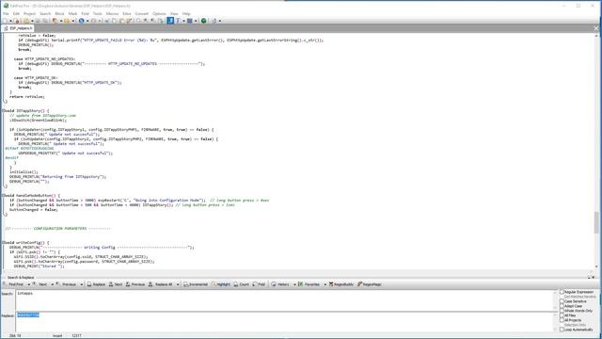
Task: Enable the Regular Expression checkbox
Action: [562, 292]
